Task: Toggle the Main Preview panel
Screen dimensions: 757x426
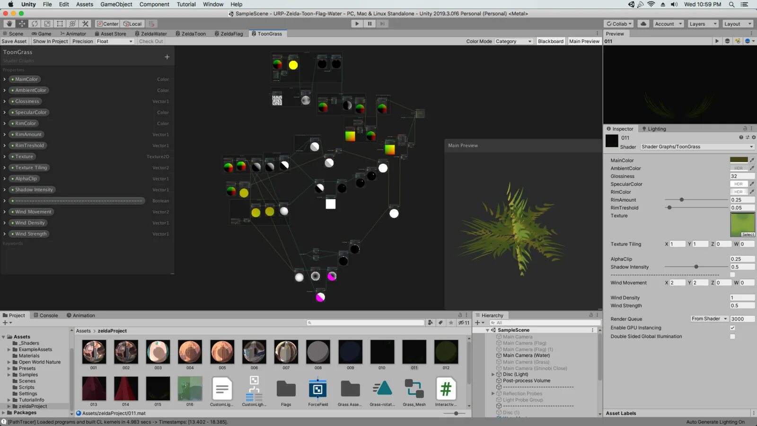Action: 584,41
